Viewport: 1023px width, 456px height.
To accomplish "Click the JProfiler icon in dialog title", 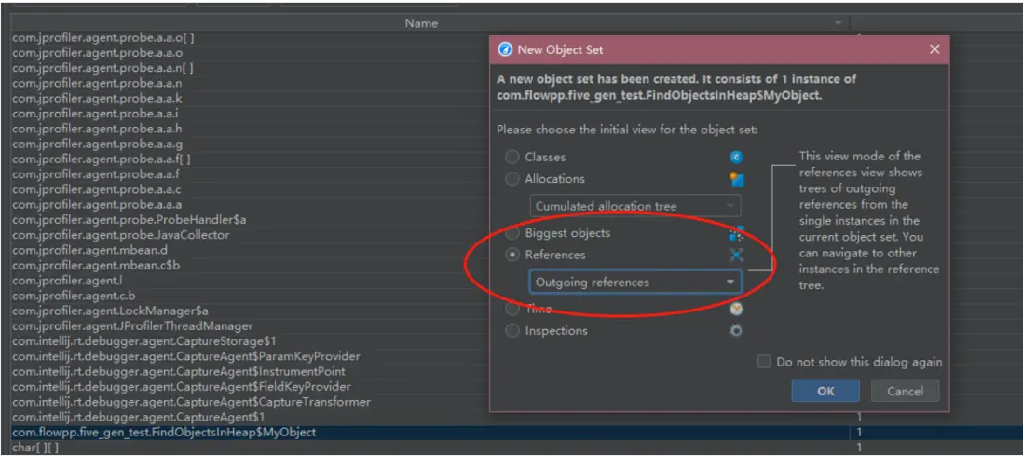I will coord(505,50).
